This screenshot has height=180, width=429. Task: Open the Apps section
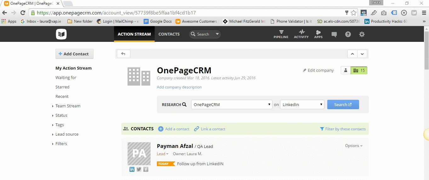[x=318, y=34]
